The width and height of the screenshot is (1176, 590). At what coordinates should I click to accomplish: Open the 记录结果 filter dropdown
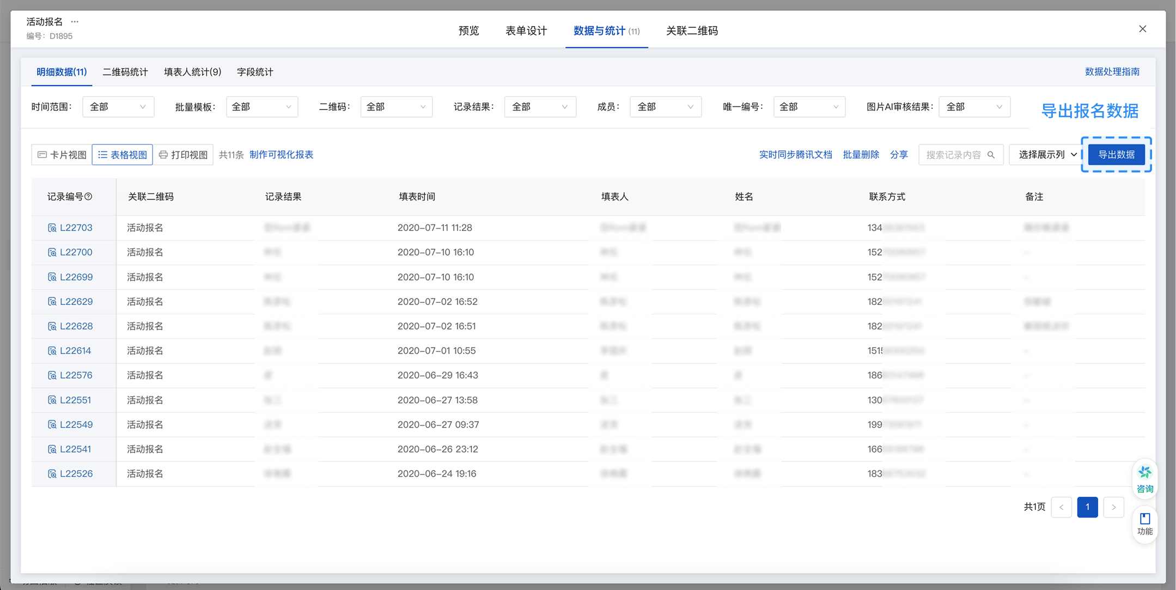pyautogui.click(x=540, y=107)
